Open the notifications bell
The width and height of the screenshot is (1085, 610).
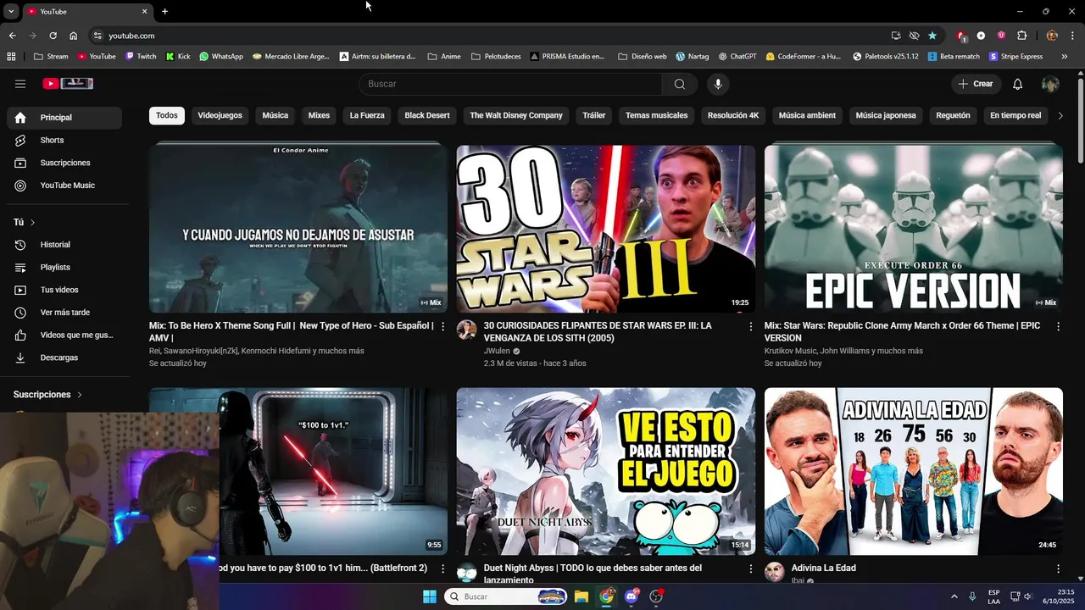pyautogui.click(x=1018, y=84)
